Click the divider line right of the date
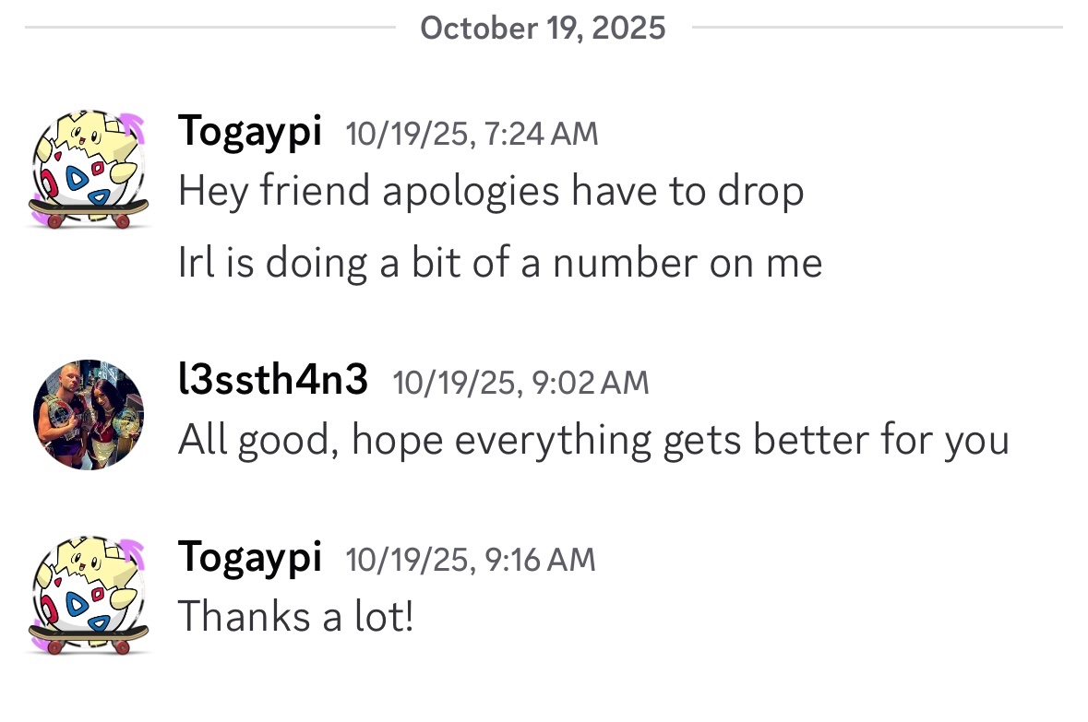The height and width of the screenshot is (722, 1088). pyautogui.click(x=877, y=28)
